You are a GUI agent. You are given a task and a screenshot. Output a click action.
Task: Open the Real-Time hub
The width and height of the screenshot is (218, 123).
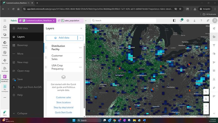pos(5,61)
